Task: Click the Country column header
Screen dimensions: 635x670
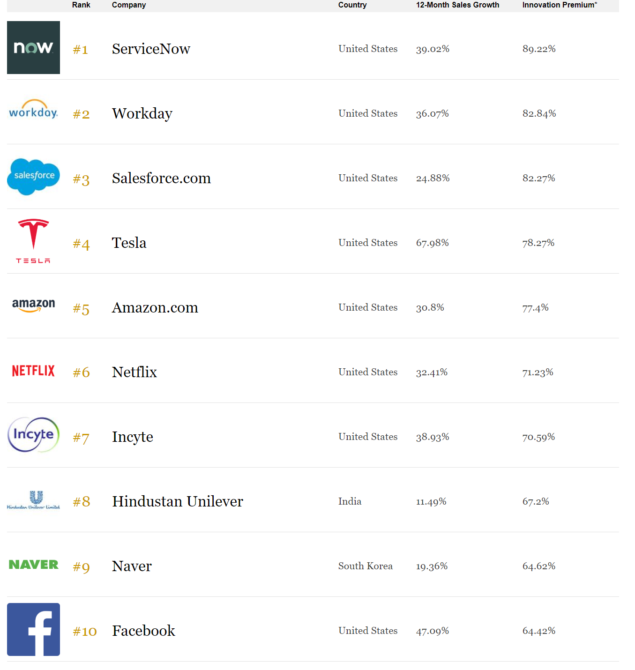Action: (x=352, y=5)
